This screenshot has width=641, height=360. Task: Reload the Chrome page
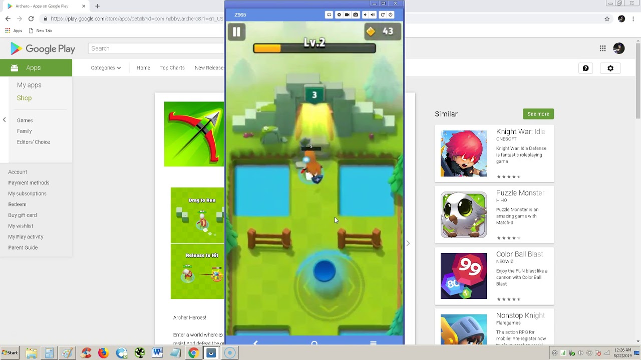31,18
